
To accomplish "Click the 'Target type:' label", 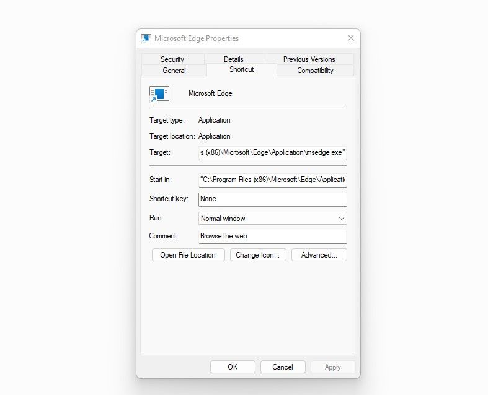I will click(167, 120).
